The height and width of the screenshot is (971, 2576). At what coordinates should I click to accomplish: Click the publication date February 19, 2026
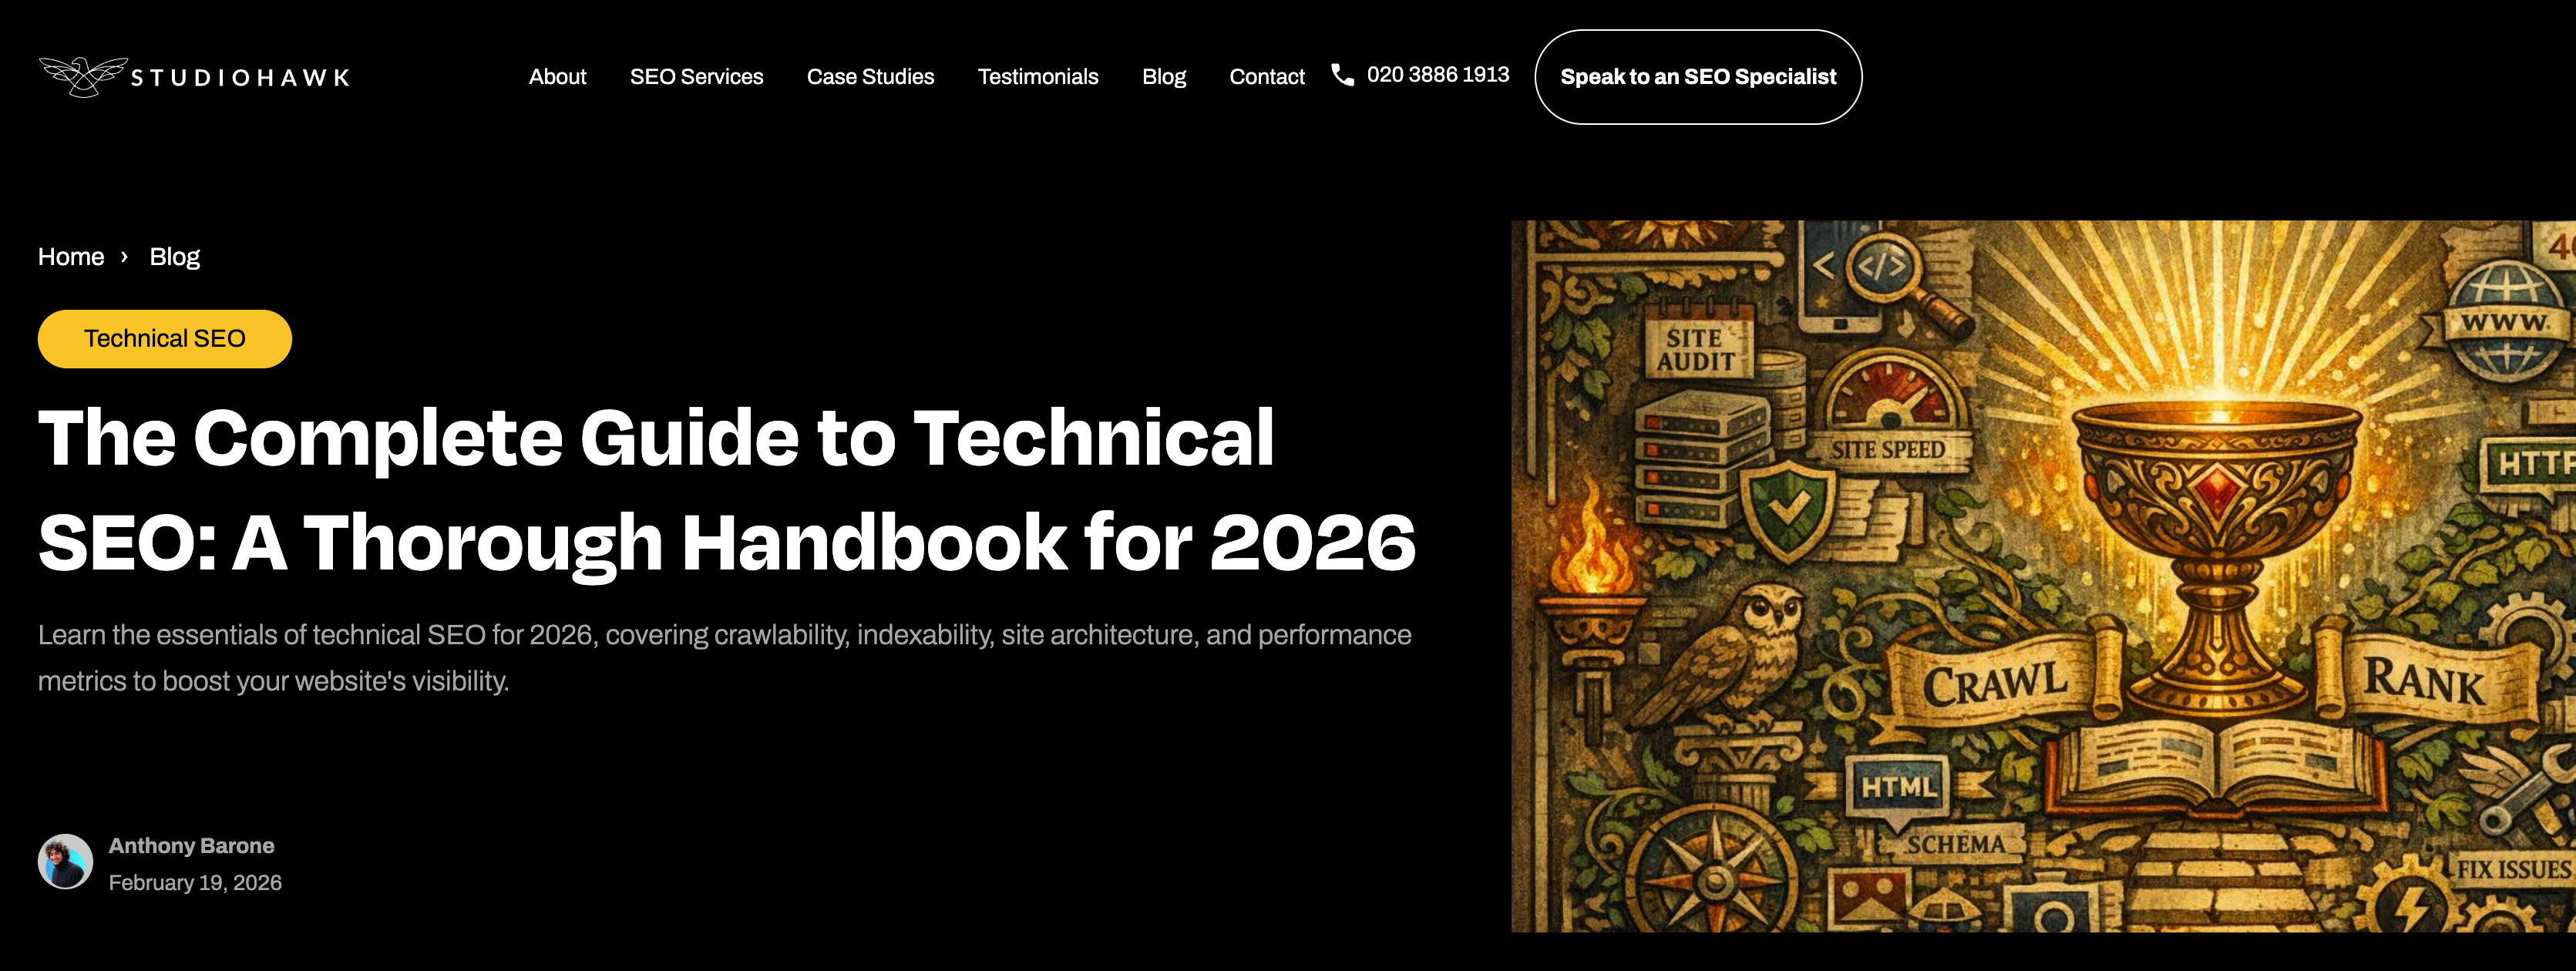(196, 882)
